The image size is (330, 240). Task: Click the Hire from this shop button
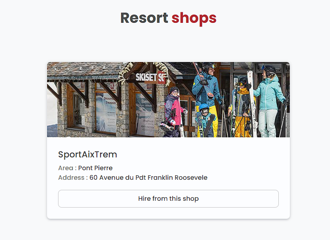click(168, 198)
